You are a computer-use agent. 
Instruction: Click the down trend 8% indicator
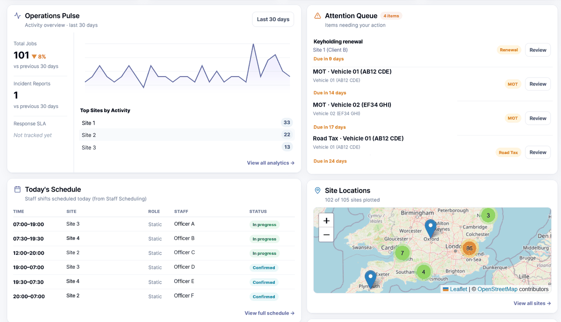39,57
